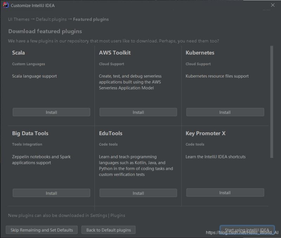Image resolution: width=281 pixels, height=238 pixels.
Task: Click Start using IntelliJ IDEA
Action: 247,230
